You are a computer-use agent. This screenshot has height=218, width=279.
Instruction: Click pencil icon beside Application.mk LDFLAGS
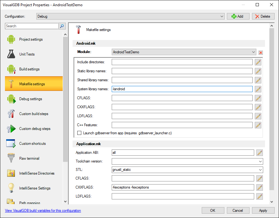[x=260, y=197]
